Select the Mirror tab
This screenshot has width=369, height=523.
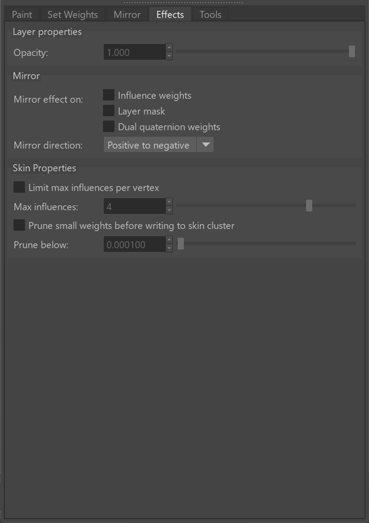pos(127,15)
